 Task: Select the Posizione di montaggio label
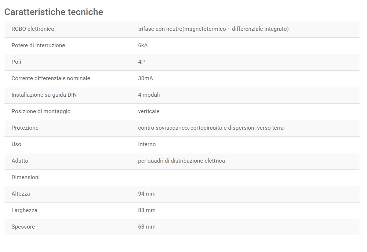pos(41,111)
